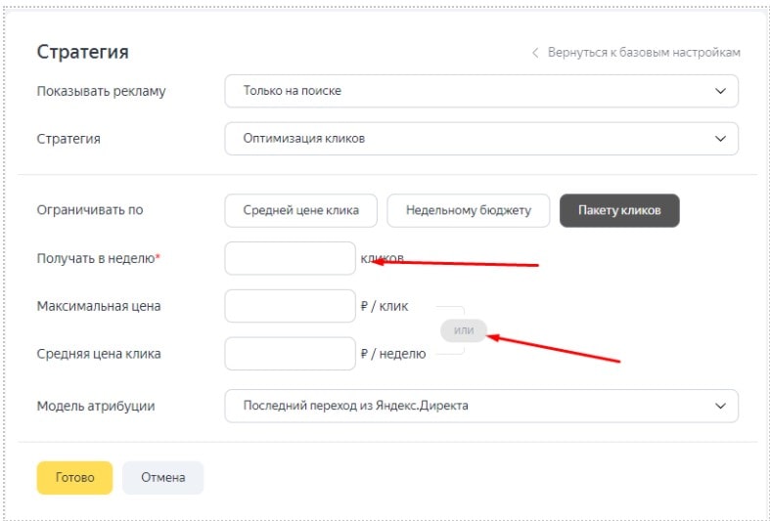Click chevron arrow in Модель атрибуции dropdown
Image resolution: width=770 pixels, height=521 pixels.
tap(721, 406)
